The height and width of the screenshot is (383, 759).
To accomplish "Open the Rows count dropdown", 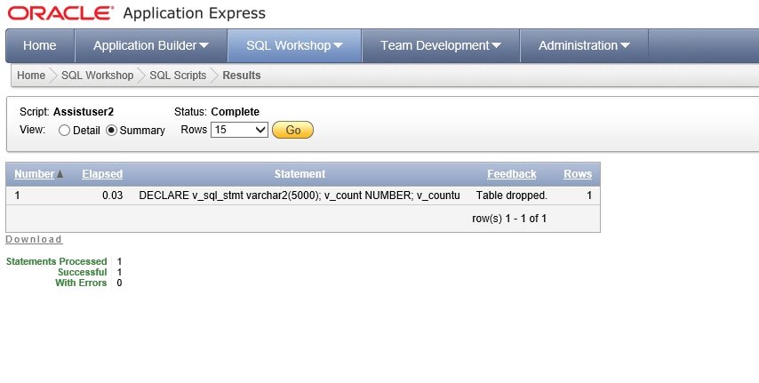I will pos(239,130).
